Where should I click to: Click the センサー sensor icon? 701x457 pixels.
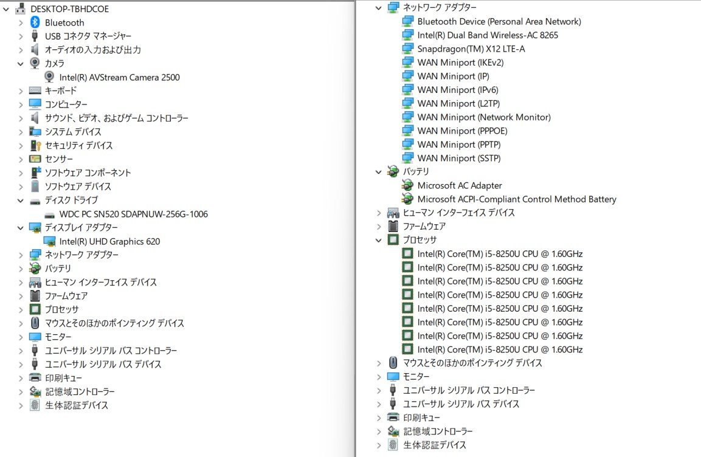35,159
